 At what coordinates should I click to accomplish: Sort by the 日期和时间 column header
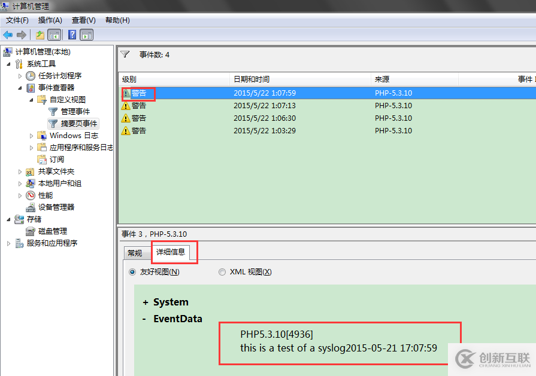[300, 79]
